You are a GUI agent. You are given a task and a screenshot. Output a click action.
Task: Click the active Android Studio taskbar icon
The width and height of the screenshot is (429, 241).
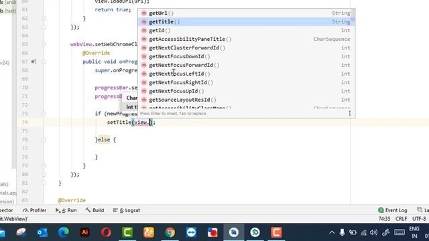click(x=234, y=232)
